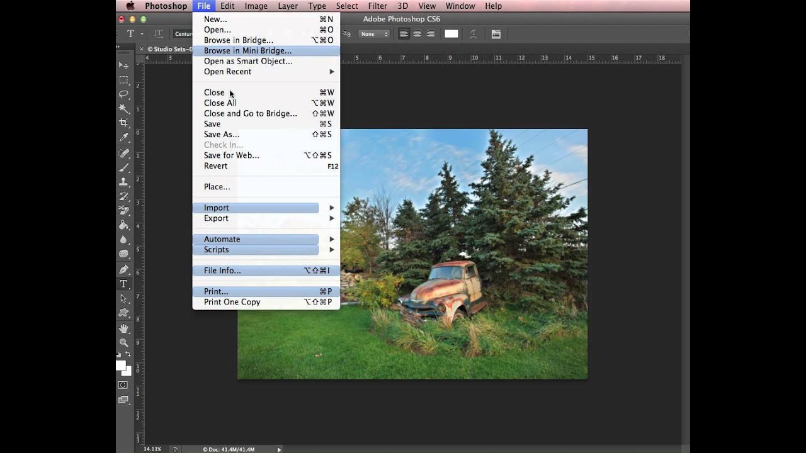Close the Studio Sets document tab

(141, 49)
